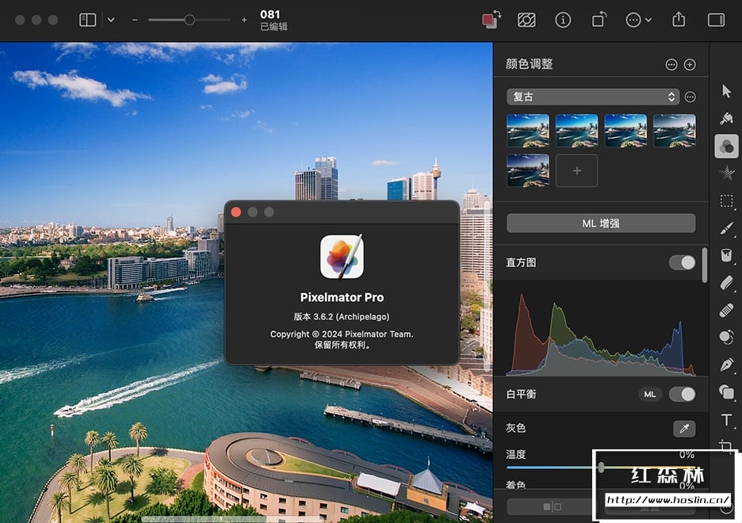This screenshot has height=523, width=742.
Task: Click the "Pixelmator Pro" name in the dialog
Action: pyautogui.click(x=342, y=297)
